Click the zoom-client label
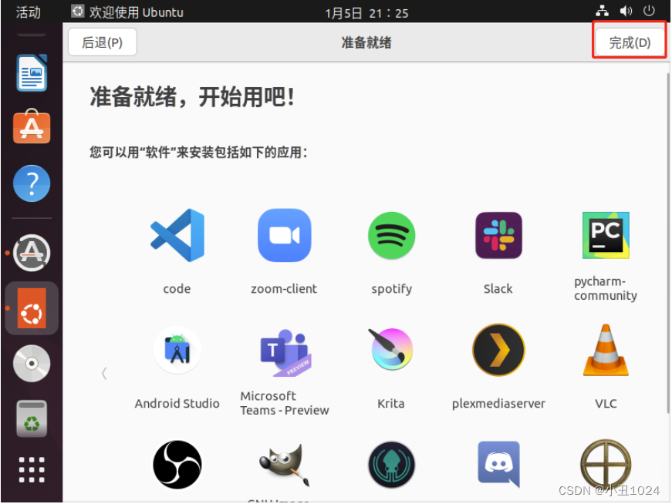The width and height of the screenshot is (672, 504). click(284, 289)
